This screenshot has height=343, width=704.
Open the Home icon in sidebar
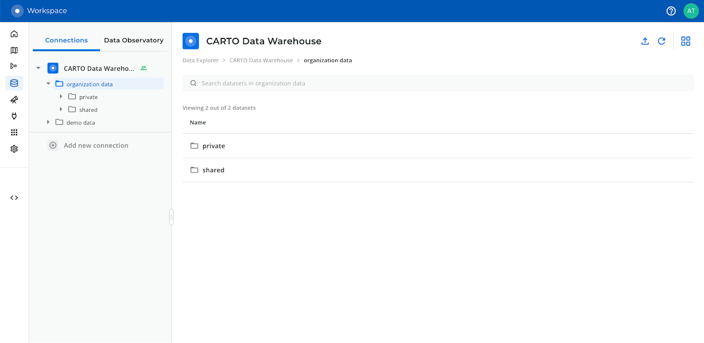tap(14, 34)
